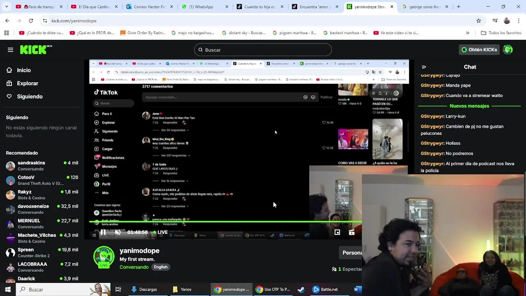Switch to Use OTP To P... Chrome window
This screenshot has height=296, width=526.
273,289
